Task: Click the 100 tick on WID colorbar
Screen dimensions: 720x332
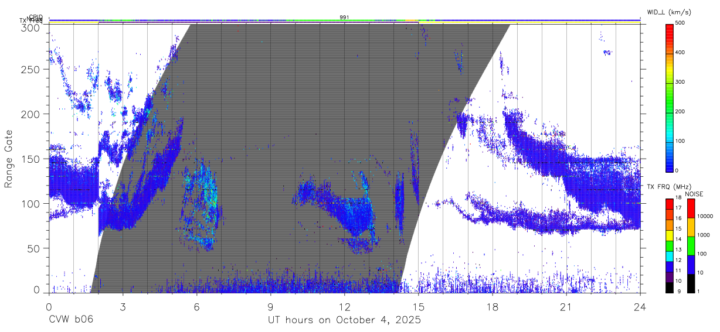Action: pos(680,141)
